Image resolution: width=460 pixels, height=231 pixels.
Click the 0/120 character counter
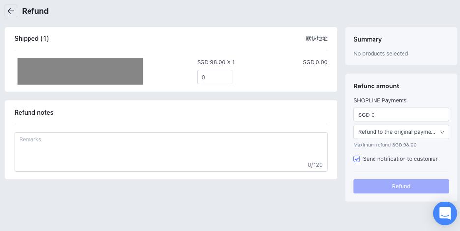click(x=315, y=165)
